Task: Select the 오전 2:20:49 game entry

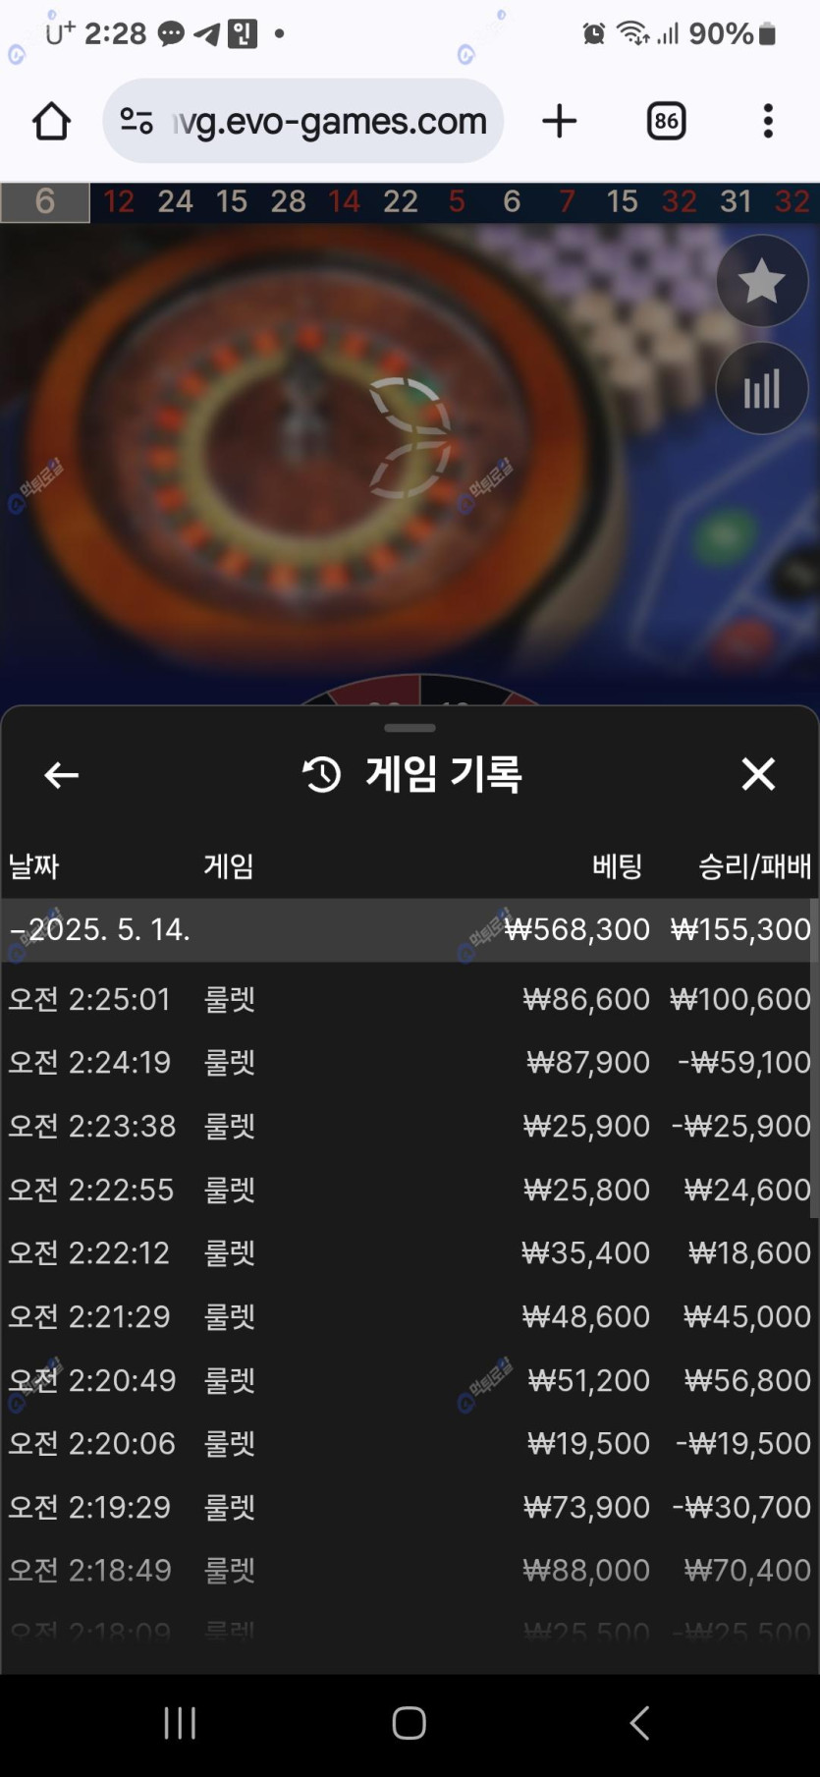Action: click(410, 1380)
